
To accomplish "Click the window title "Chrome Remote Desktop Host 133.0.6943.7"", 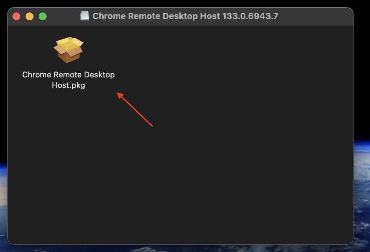I will click(x=185, y=16).
